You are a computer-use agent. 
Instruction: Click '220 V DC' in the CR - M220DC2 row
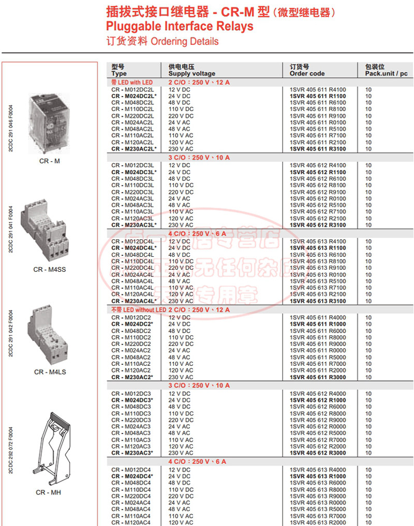[181, 344]
